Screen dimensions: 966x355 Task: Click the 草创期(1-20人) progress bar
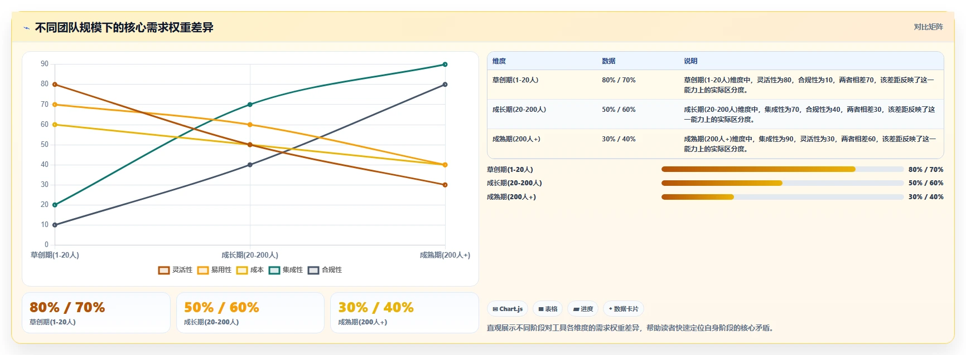point(783,169)
